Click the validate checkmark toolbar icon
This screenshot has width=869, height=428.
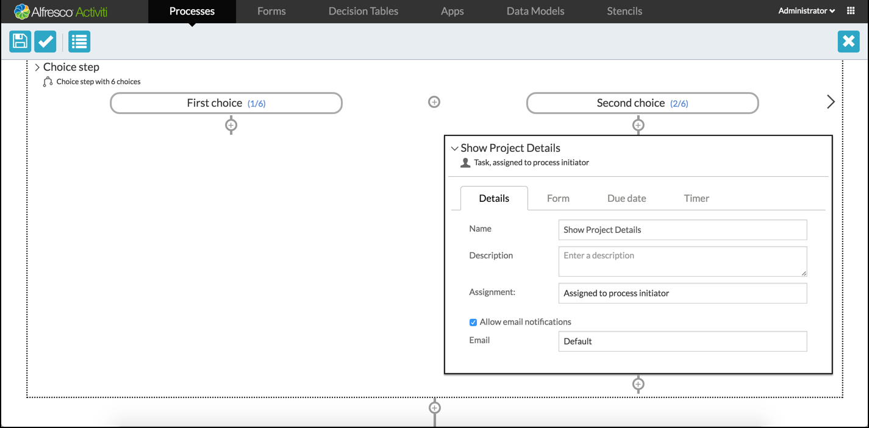[45, 41]
